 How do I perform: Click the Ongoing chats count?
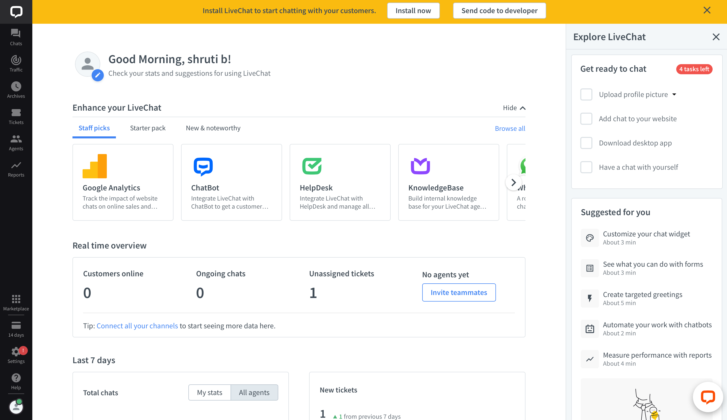point(200,293)
